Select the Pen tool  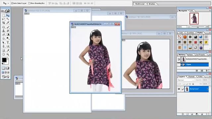pyautogui.click(x=4, y=46)
